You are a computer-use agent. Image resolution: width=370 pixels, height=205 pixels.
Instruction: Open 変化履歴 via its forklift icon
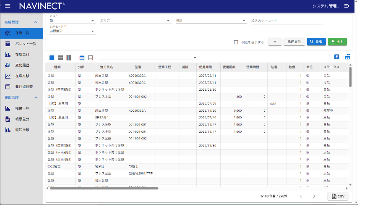click(8, 65)
